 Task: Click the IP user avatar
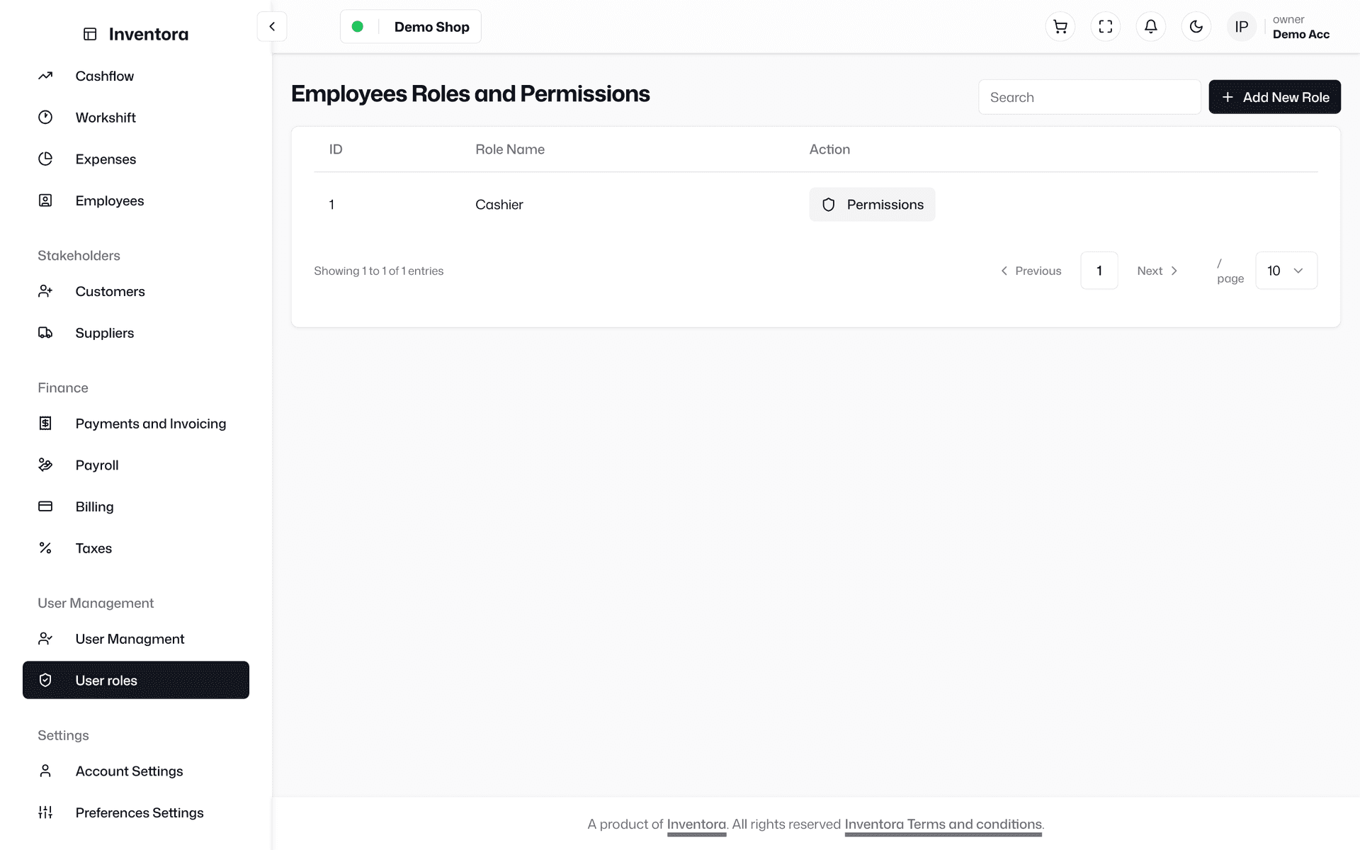(1242, 27)
